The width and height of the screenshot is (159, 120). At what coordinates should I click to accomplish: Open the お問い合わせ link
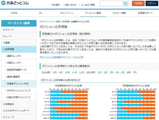click(x=71, y=5)
